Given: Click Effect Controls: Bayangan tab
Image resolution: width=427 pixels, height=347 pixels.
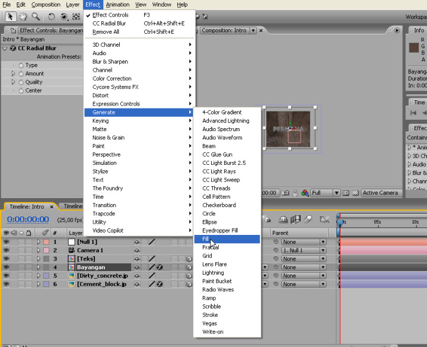Looking at the screenshot, I should coord(51,30).
